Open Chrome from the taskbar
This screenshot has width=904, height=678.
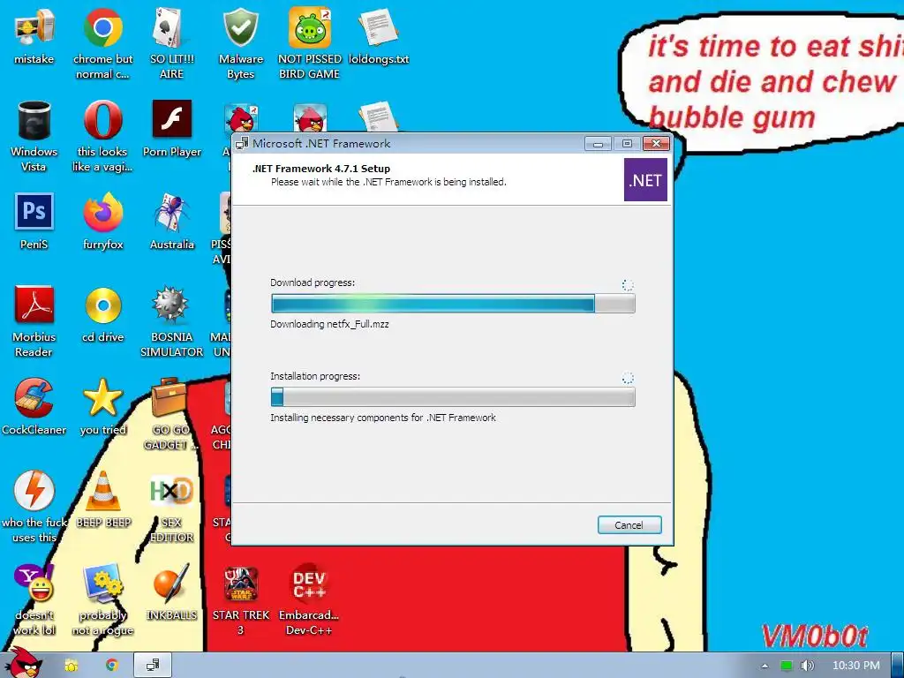pos(112,666)
